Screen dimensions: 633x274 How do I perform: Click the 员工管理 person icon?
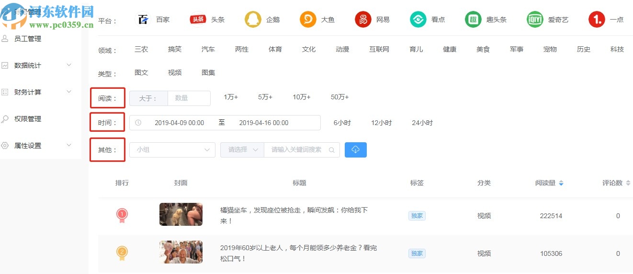point(5,39)
